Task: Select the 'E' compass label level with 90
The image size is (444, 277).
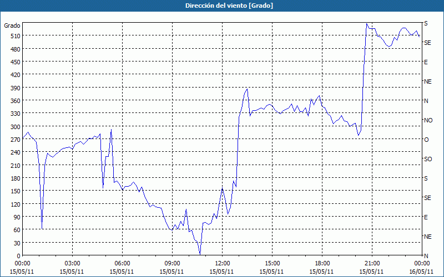Action: tap(426, 217)
